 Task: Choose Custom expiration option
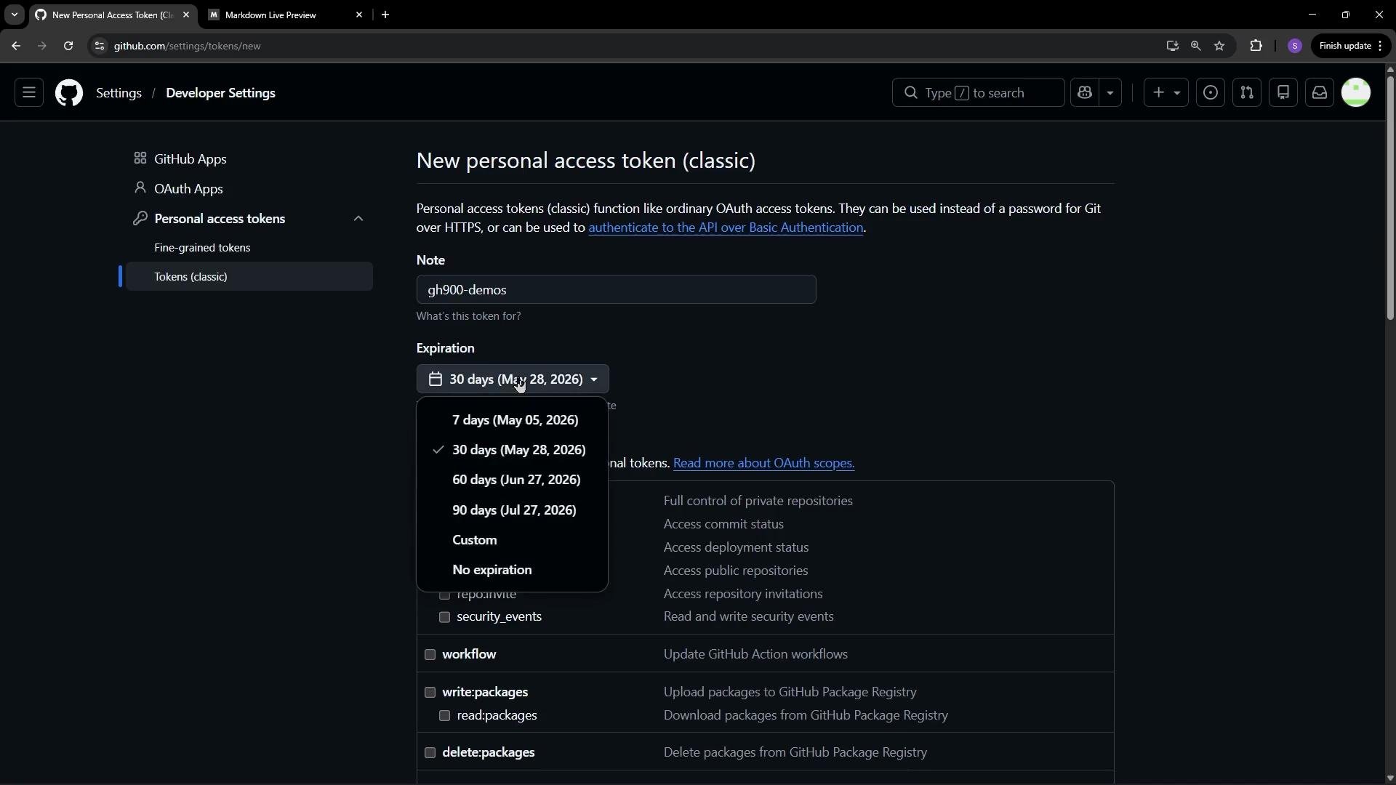(x=512, y=540)
